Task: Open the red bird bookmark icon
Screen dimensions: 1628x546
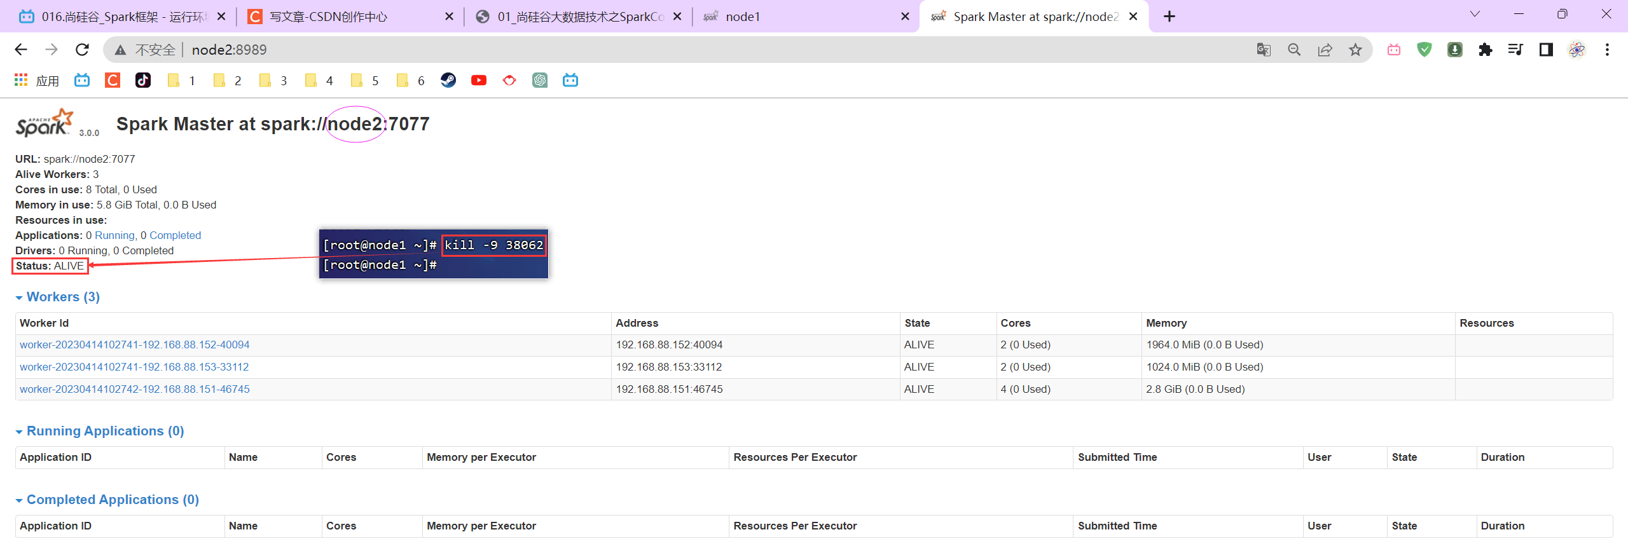Action: [509, 80]
